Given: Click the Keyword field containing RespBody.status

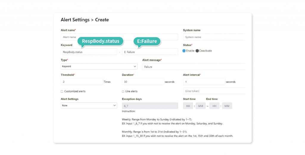Looking at the screenshot, I should point(89,52).
